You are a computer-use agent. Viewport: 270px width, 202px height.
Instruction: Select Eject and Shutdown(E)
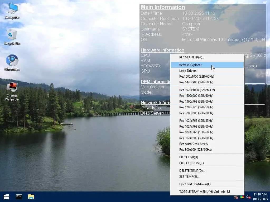(x=207, y=184)
